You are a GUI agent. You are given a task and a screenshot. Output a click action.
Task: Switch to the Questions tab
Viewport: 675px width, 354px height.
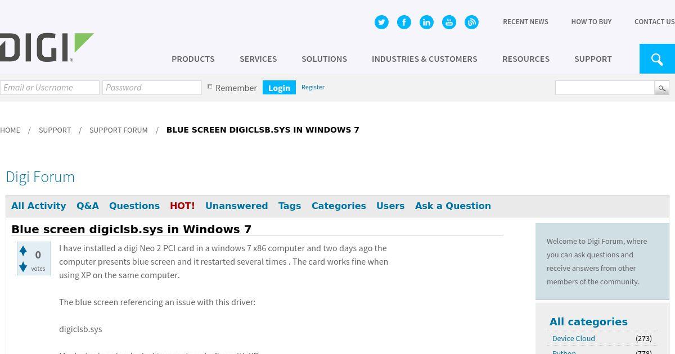tap(134, 206)
